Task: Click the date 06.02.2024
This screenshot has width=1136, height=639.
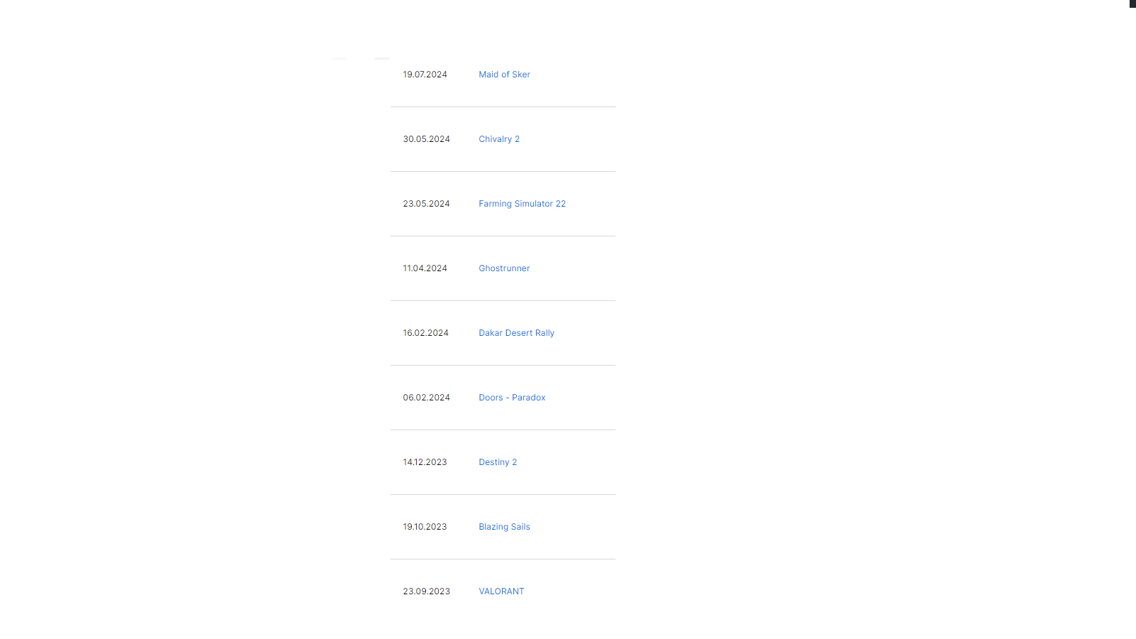Action: tap(427, 398)
